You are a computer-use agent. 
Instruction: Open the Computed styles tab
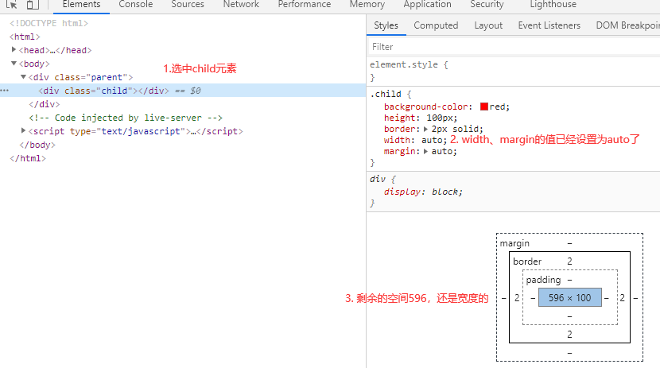[436, 25]
